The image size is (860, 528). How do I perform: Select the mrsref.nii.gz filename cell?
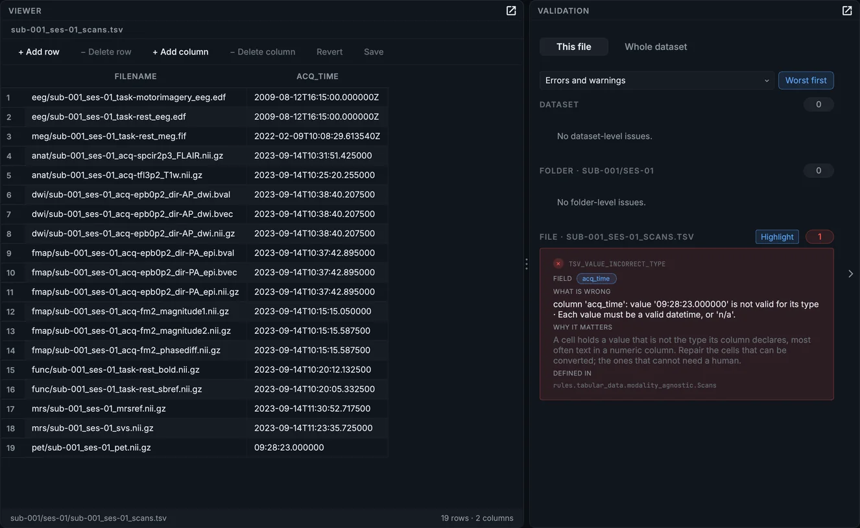[136, 409]
